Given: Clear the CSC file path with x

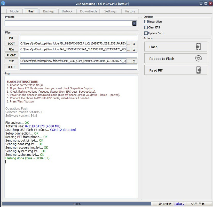Looking at the screenshot, I should click(x=134, y=61).
